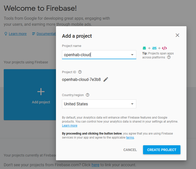Expand the Project name dropdown arrow
Image resolution: width=196 pixels, height=169 pixels.
click(132, 55)
